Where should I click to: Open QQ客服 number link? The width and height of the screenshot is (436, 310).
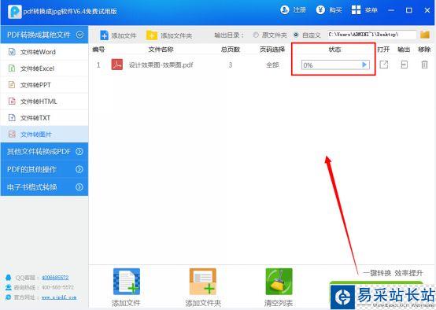(x=55, y=278)
